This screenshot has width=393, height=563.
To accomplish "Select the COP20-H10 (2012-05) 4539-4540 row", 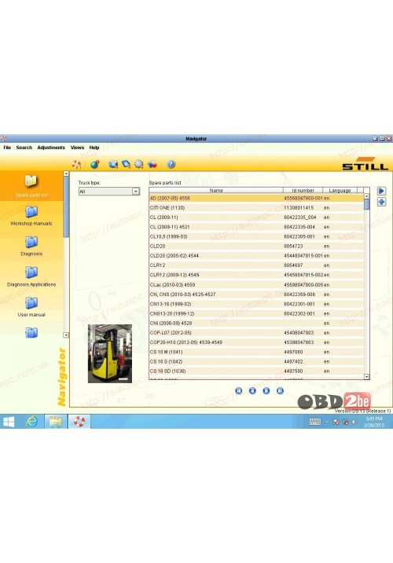I will pos(256,342).
